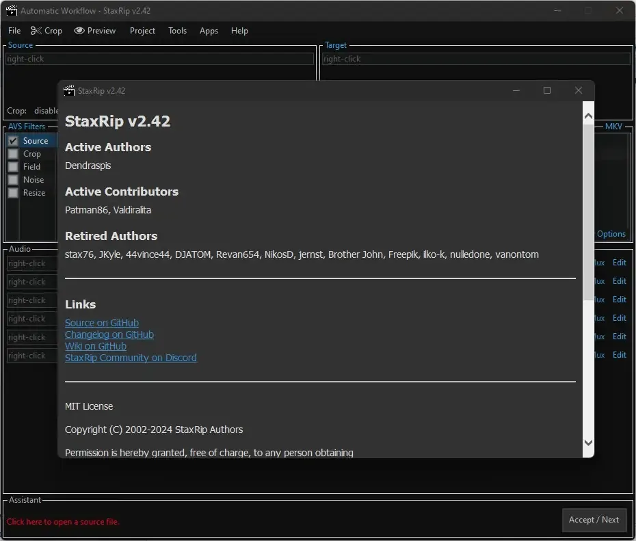The height and width of the screenshot is (541, 636).
Task: Open container Options link
Action: click(611, 234)
